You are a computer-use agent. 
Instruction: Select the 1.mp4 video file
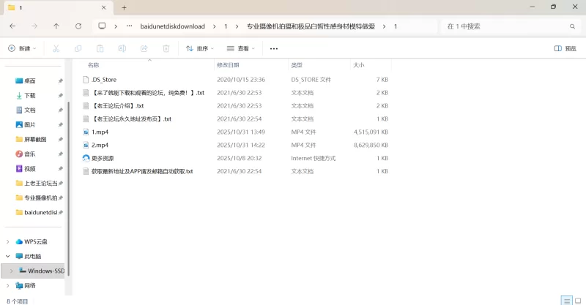[99, 132]
